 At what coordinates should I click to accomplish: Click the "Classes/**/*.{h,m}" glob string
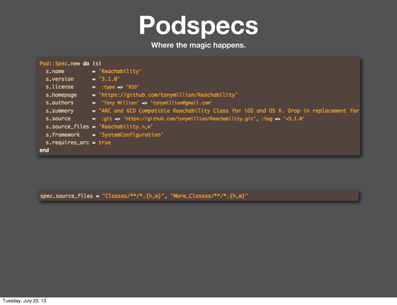[x=133, y=196]
